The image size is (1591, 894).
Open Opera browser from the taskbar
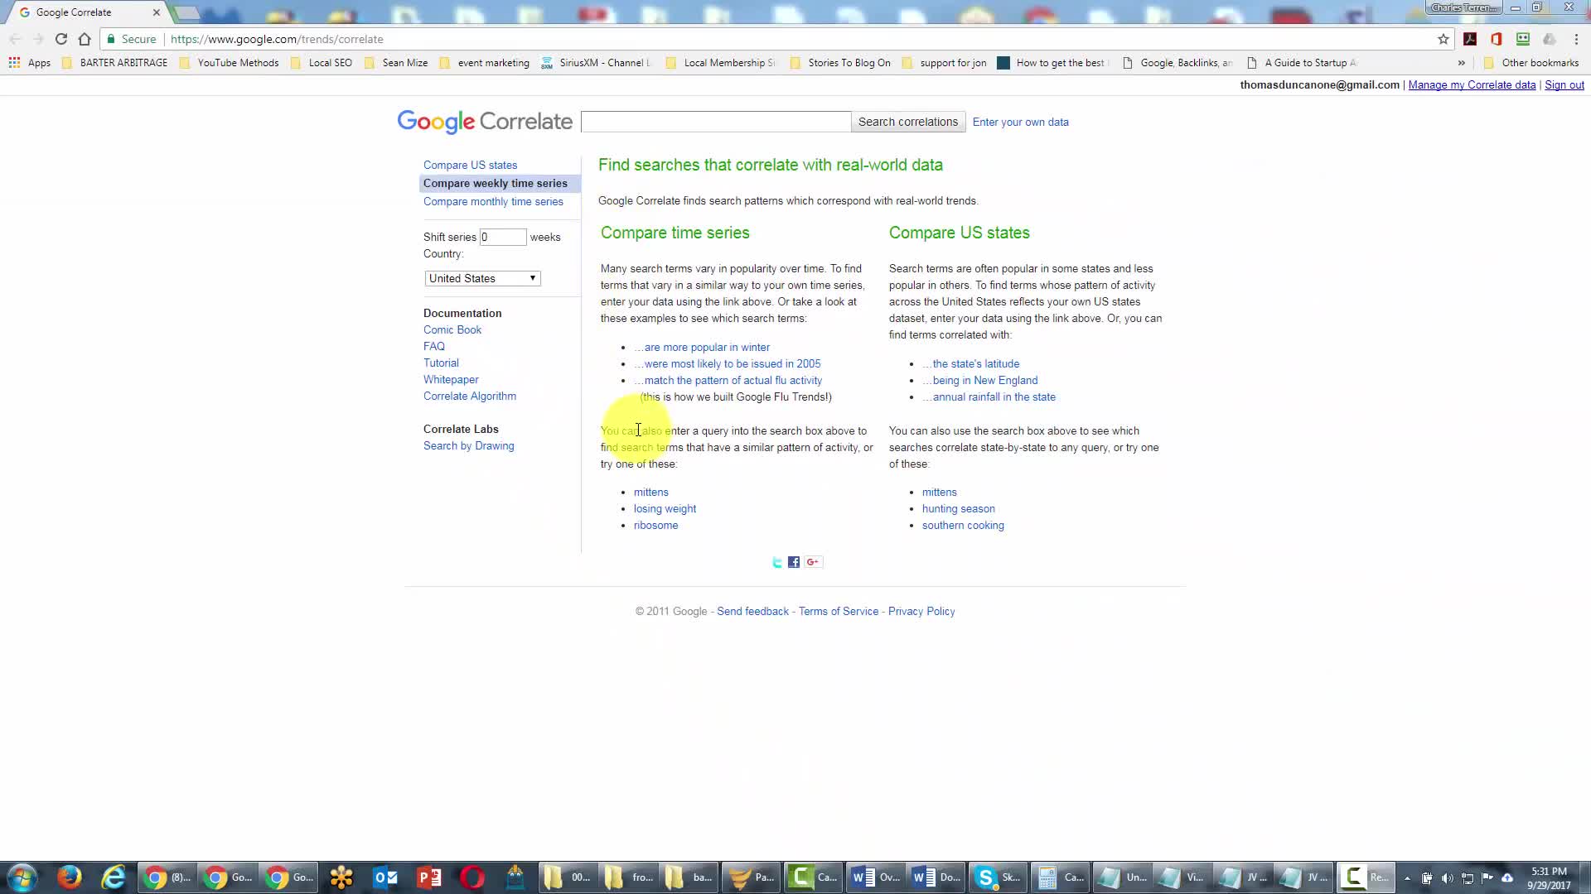pos(472,877)
